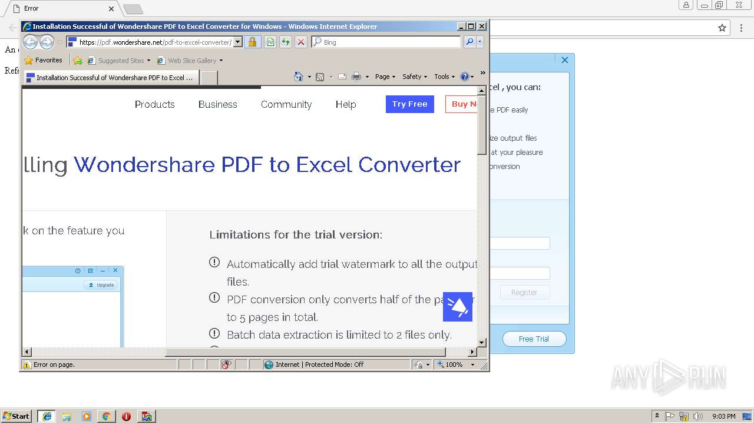Open Opera from the taskbar
The width and height of the screenshot is (754, 424).
[x=126, y=416]
